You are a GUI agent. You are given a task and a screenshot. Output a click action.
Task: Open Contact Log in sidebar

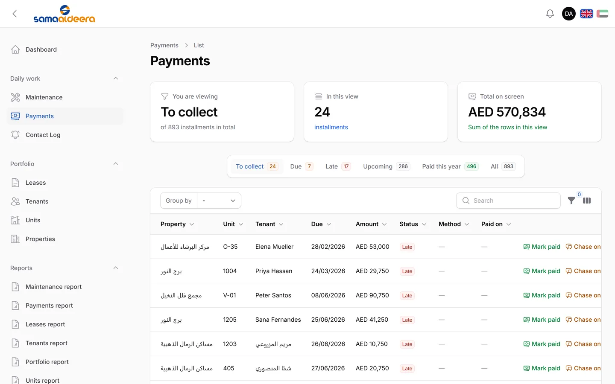pos(65,135)
